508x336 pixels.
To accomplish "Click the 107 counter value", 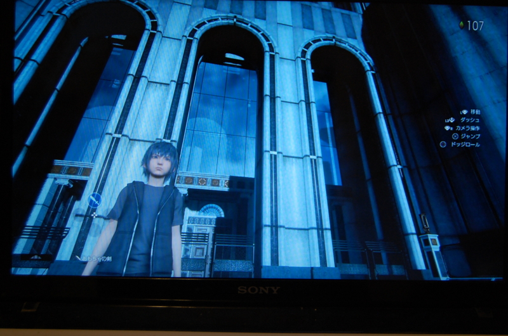I will pyautogui.click(x=475, y=25).
